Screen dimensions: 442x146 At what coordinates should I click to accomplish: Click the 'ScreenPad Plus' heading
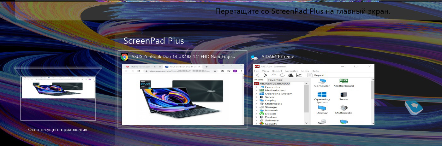153,41
